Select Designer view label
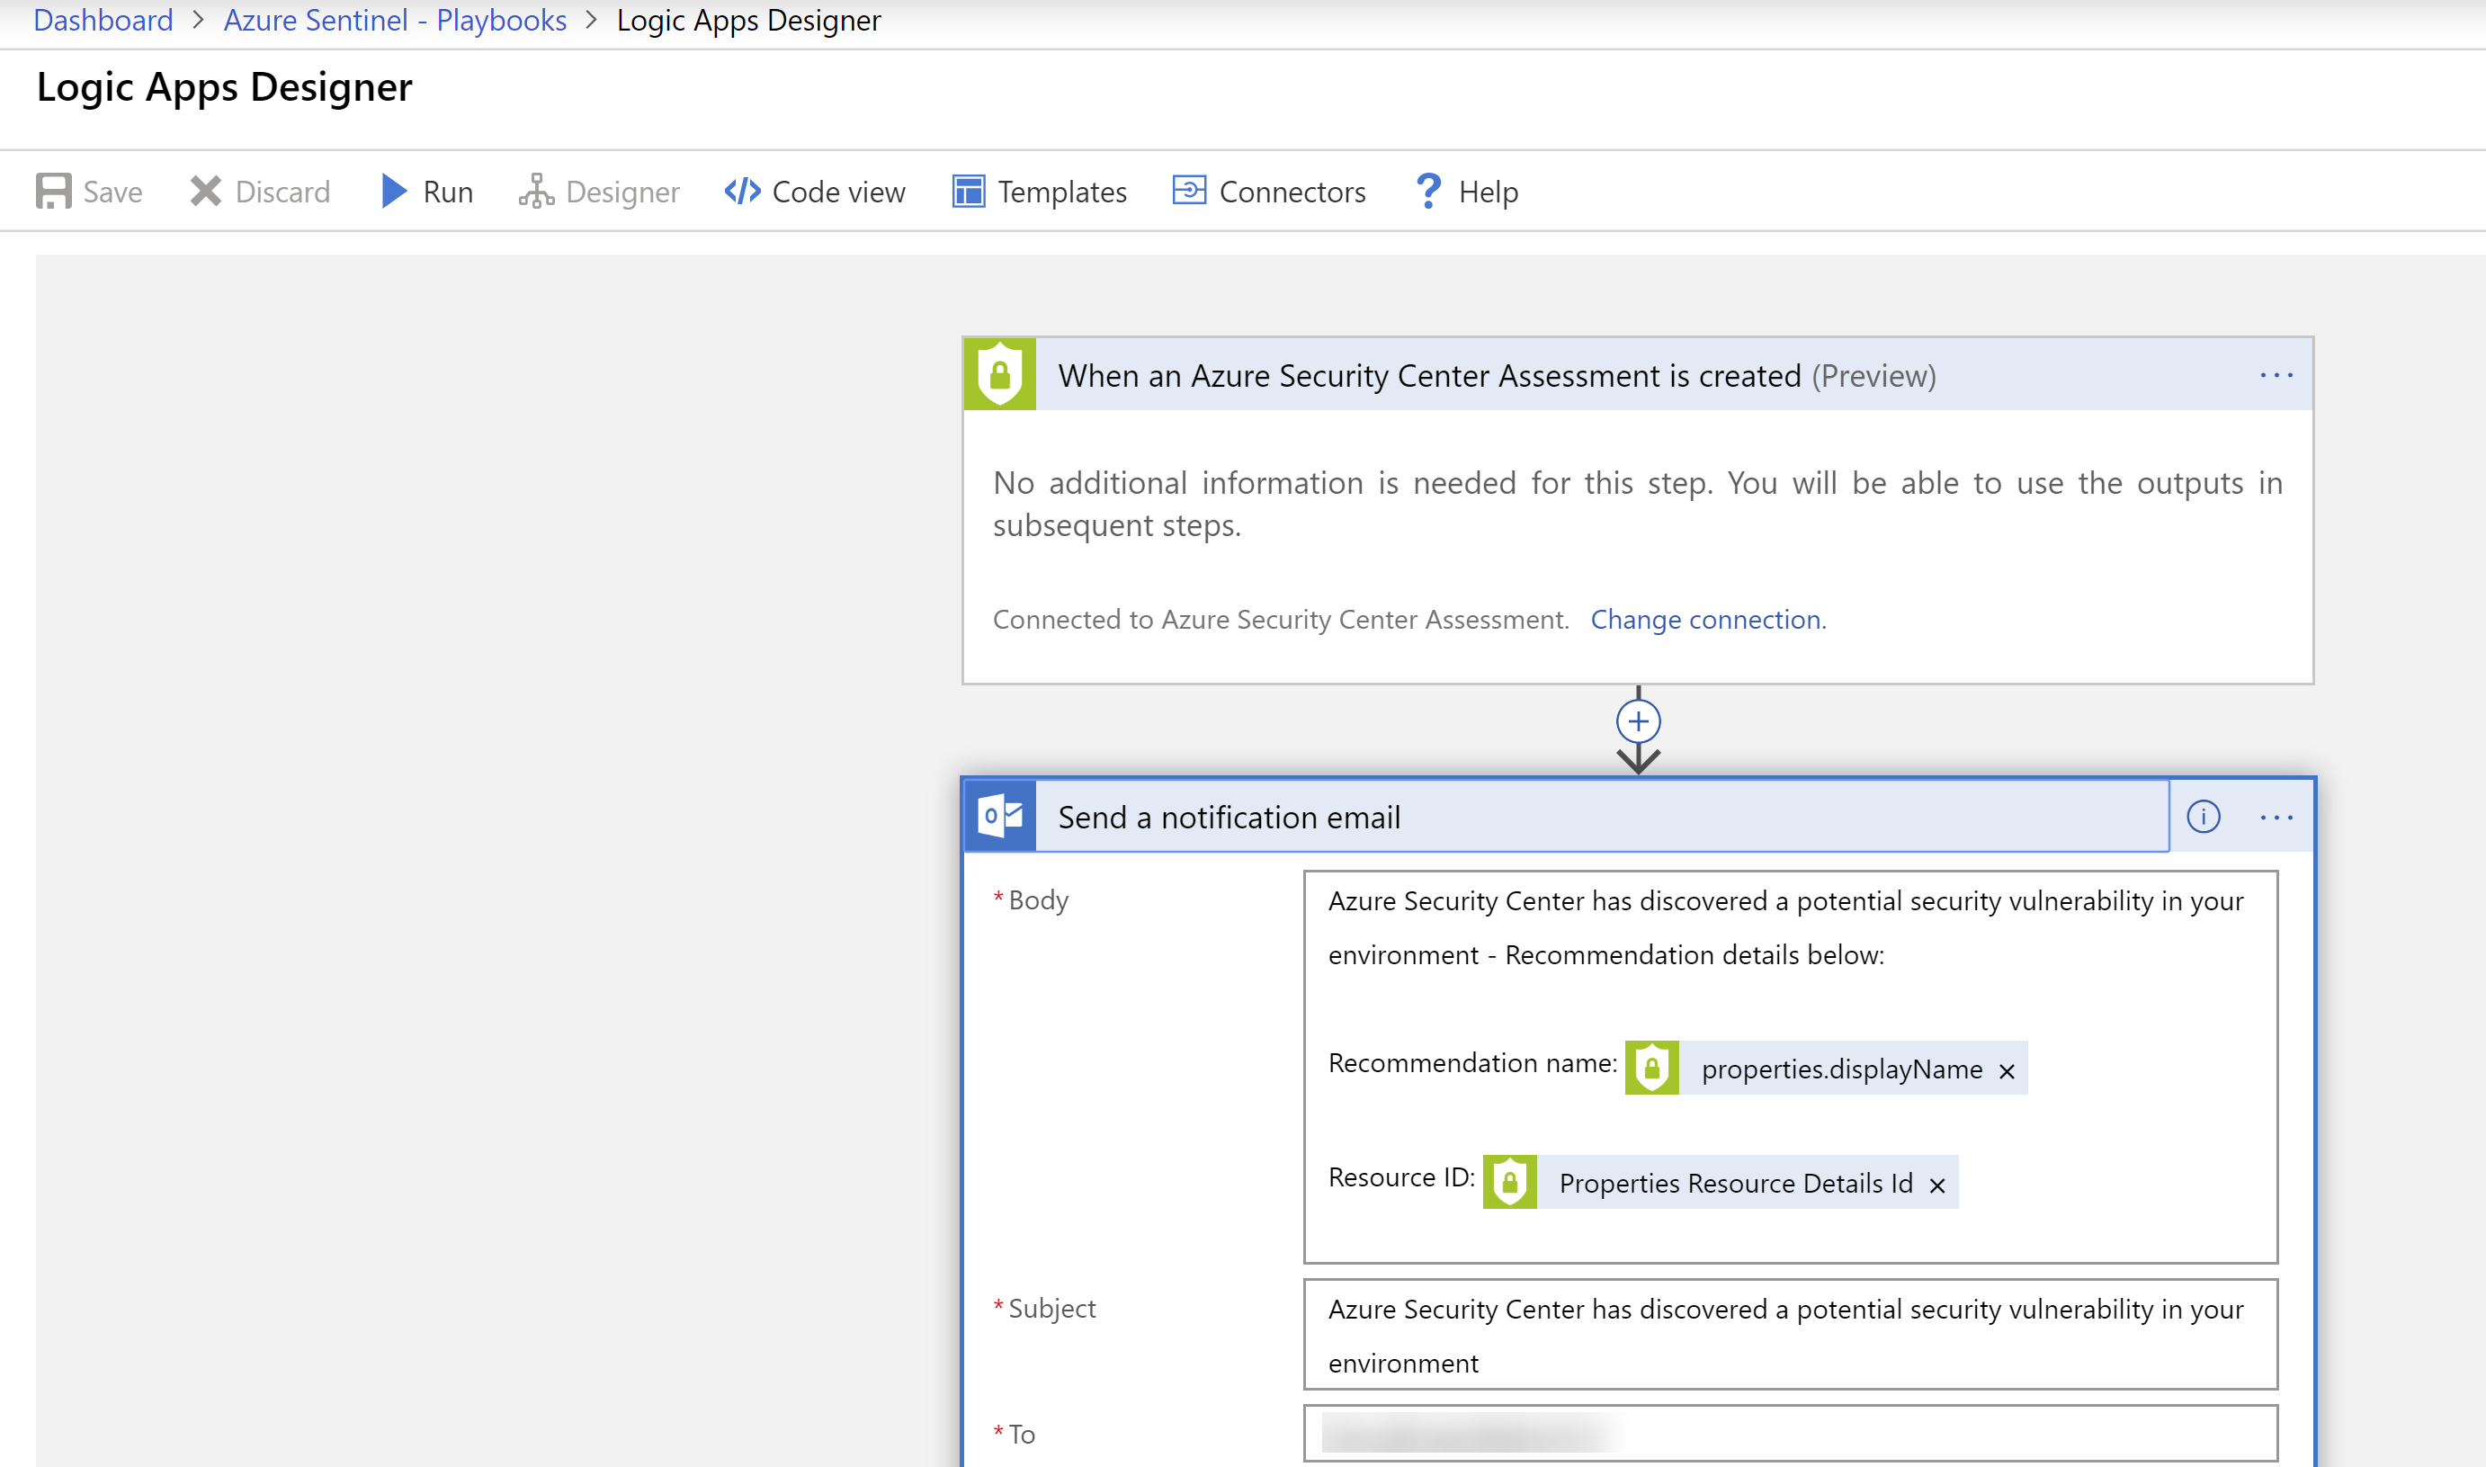 tap(621, 192)
